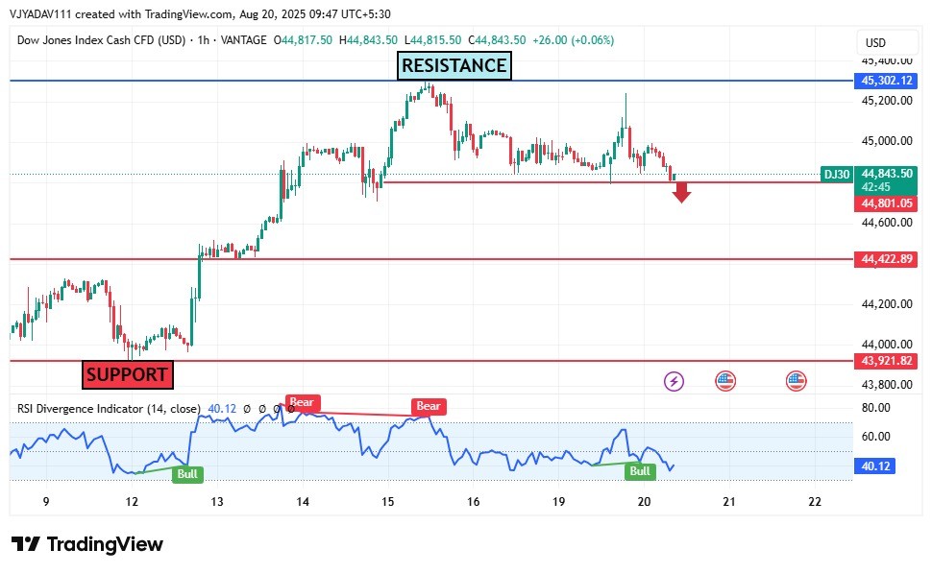Viewport: 932px width, 573px height.
Task: Open the USD currency selector
Action: coord(875,43)
